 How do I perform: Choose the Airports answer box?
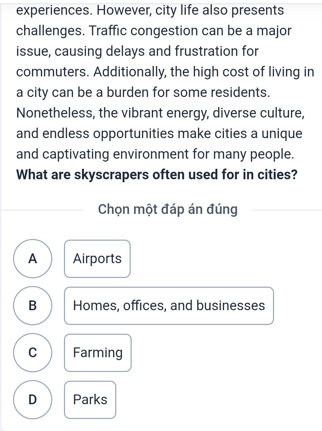[97, 259]
